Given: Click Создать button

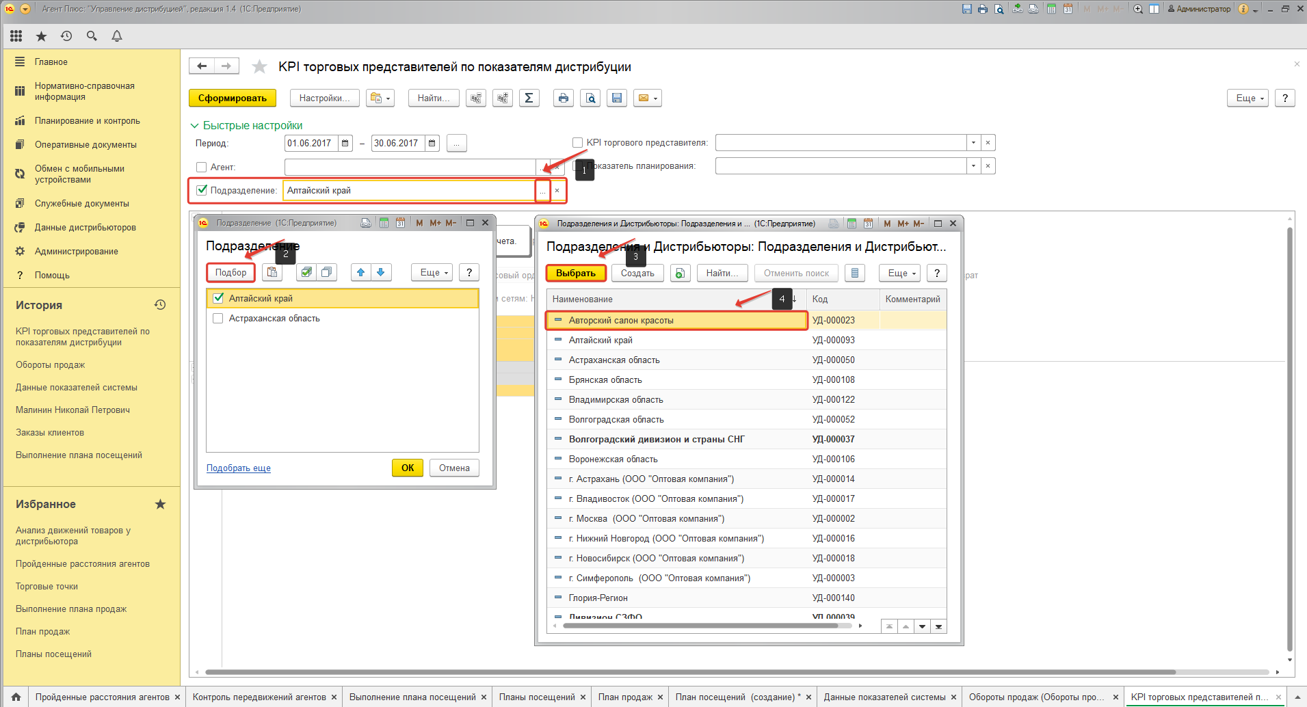Looking at the screenshot, I should [637, 273].
